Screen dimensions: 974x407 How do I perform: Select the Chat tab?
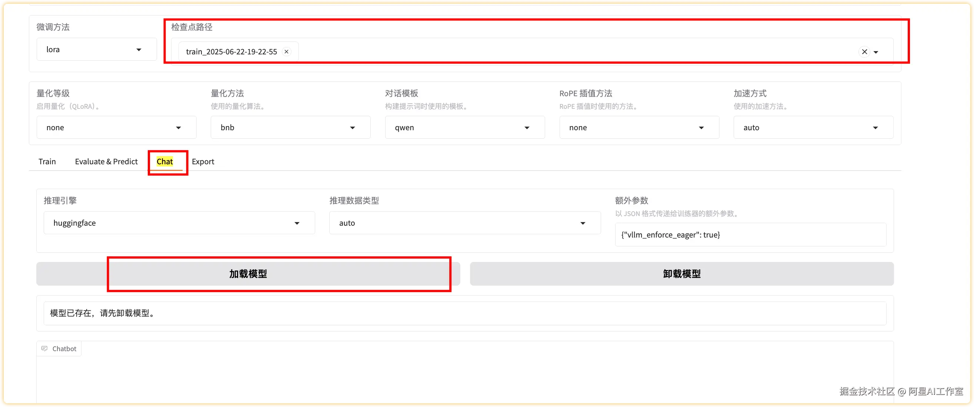tap(165, 162)
